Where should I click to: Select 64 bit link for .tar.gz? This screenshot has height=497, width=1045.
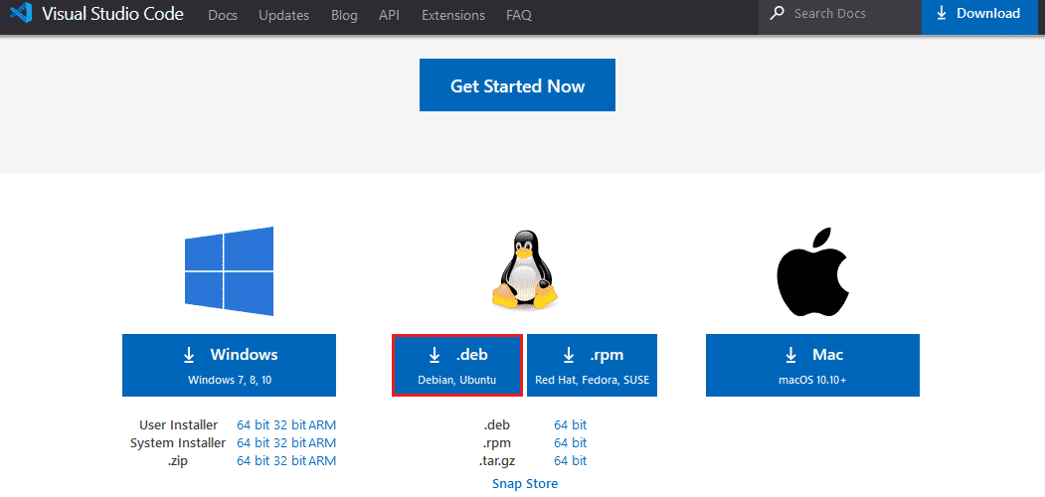(570, 460)
